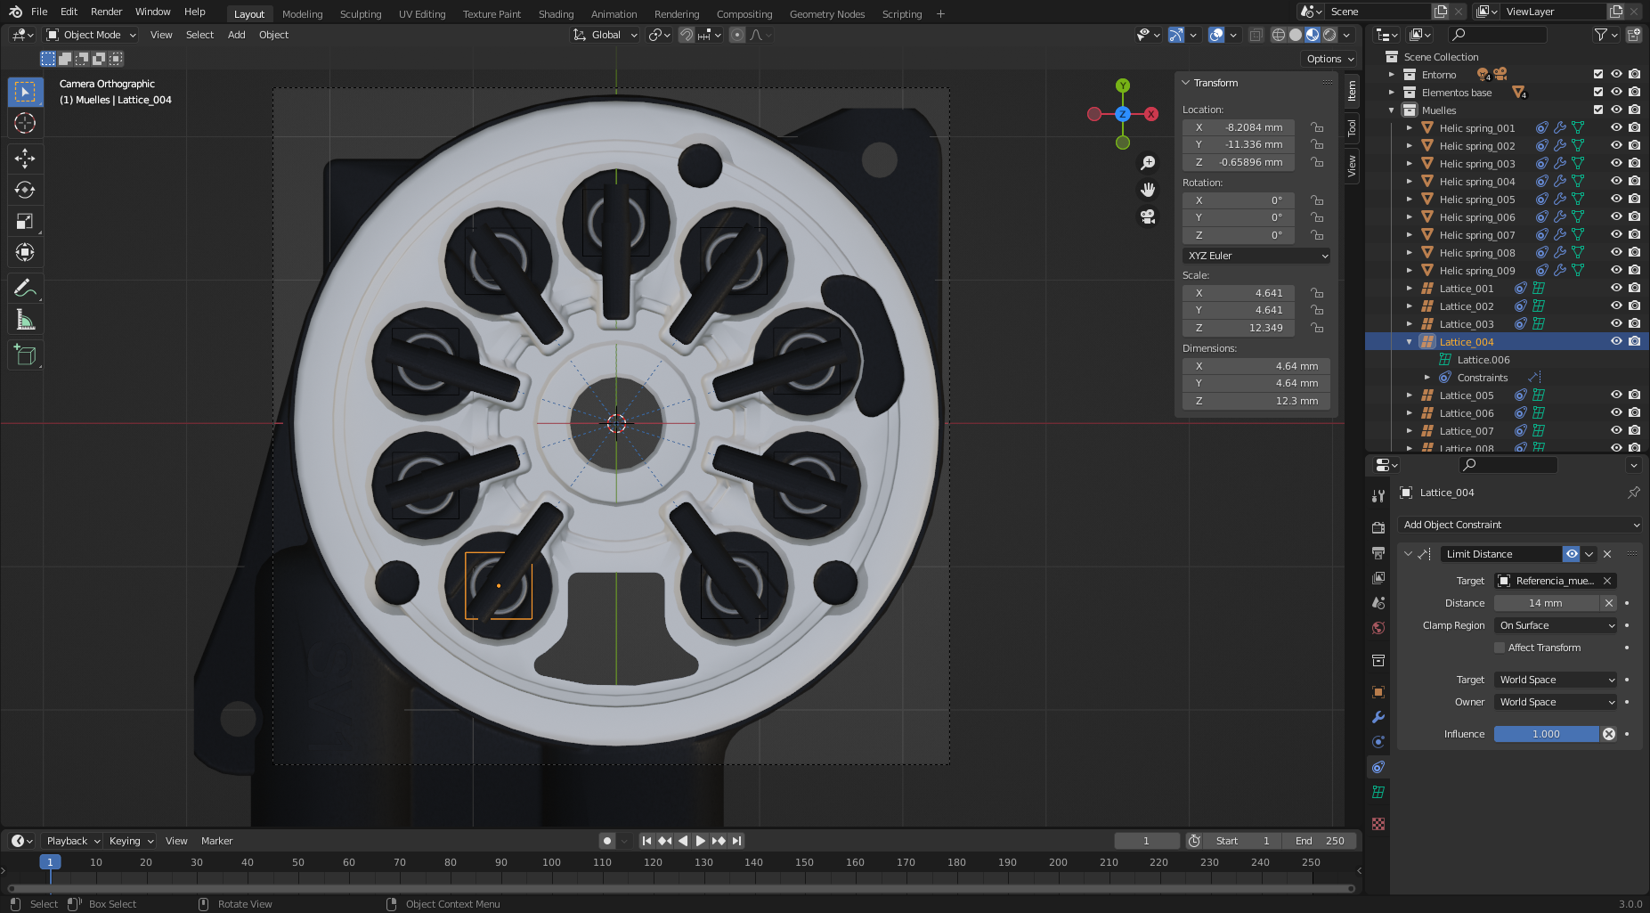The image size is (1650, 913).
Task: Open the Modifiers wrench properties tab
Action: (1378, 717)
